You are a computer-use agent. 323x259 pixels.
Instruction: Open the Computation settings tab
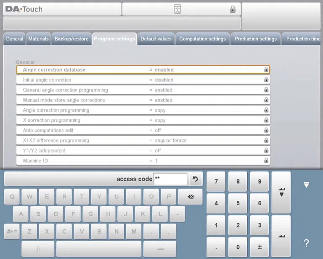pos(202,39)
